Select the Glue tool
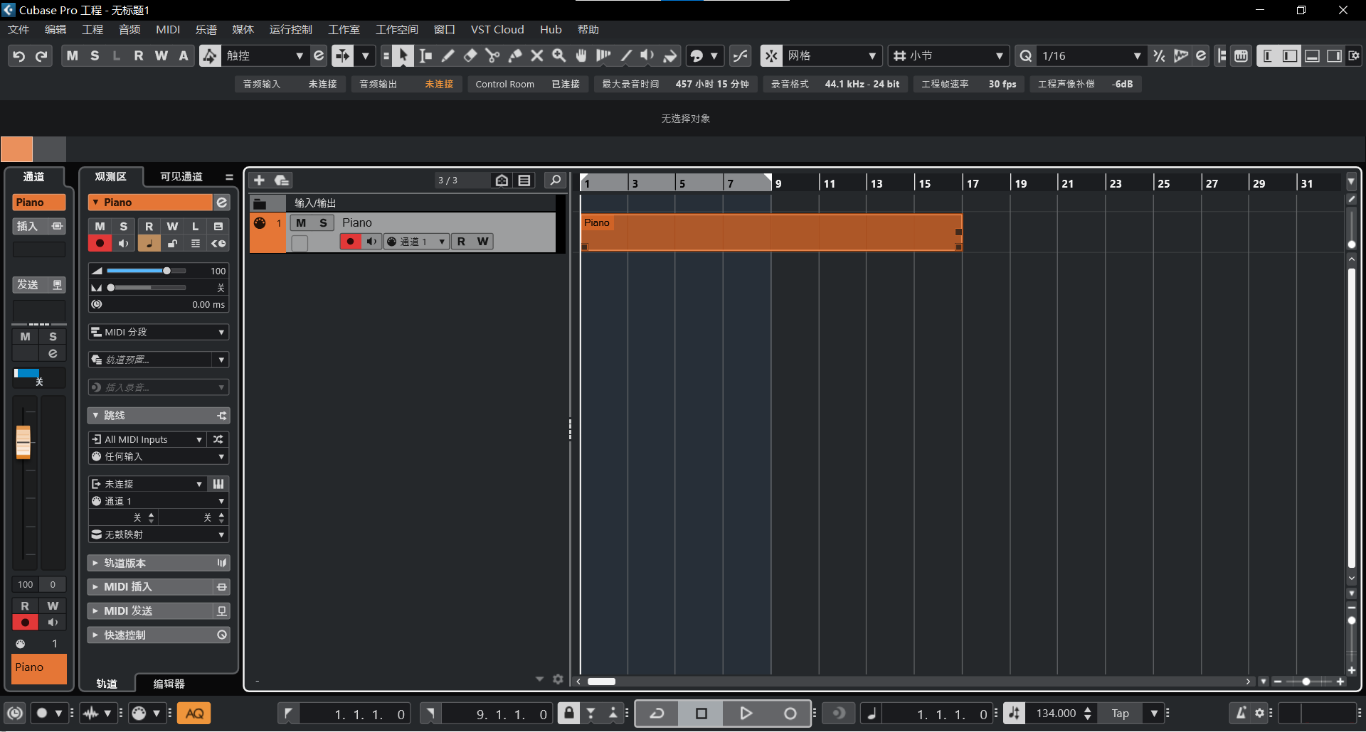 point(515,56)
